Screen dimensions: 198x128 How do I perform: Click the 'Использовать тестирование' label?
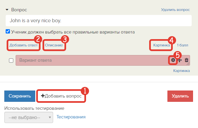[x=34, y=108]
